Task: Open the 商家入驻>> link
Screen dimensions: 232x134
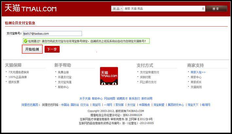Action: point(198,72)
